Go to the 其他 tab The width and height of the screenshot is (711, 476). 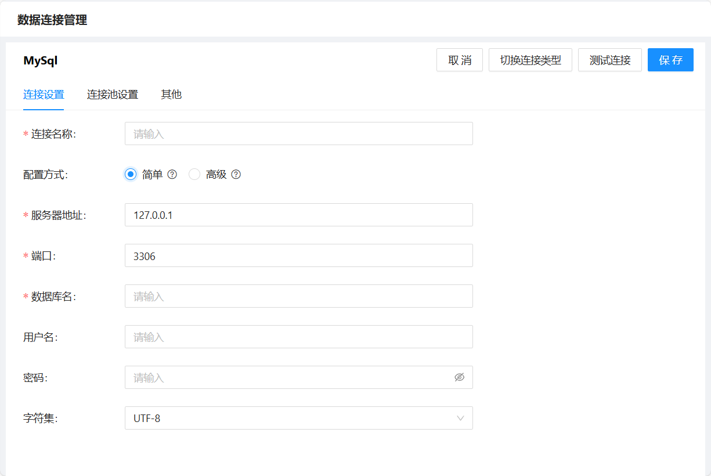[171, 95]
